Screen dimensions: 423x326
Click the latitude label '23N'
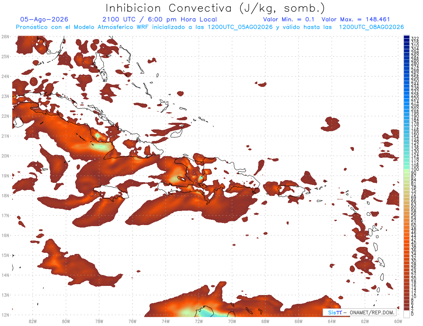(x=5, y=96)
